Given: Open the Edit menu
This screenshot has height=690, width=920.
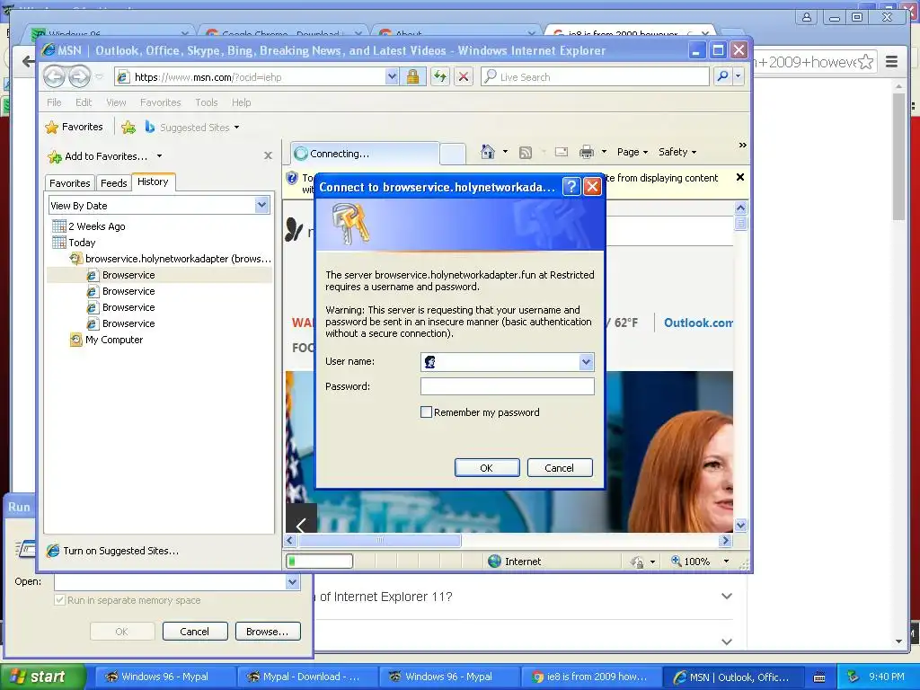Looking at the screenshot, I should pyautogui.click(x=84, y=102).
